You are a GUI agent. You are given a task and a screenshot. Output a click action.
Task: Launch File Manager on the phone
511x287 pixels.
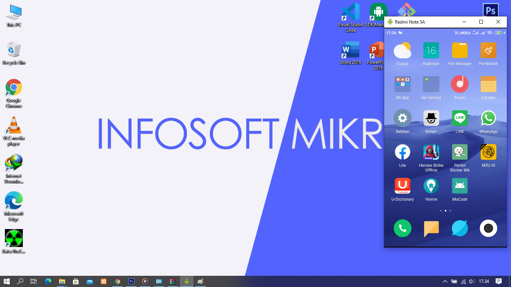tap(460, 50)
